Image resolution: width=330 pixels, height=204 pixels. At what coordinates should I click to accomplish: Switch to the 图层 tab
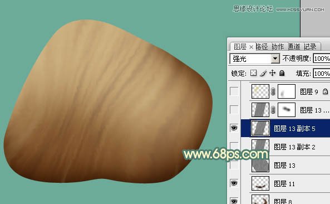pyautogui.click(x=240, y=47)
